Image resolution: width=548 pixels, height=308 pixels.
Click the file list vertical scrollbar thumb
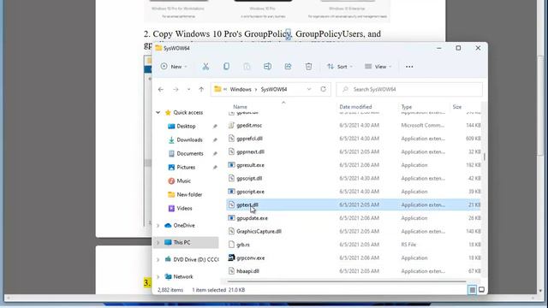point(485,157)
